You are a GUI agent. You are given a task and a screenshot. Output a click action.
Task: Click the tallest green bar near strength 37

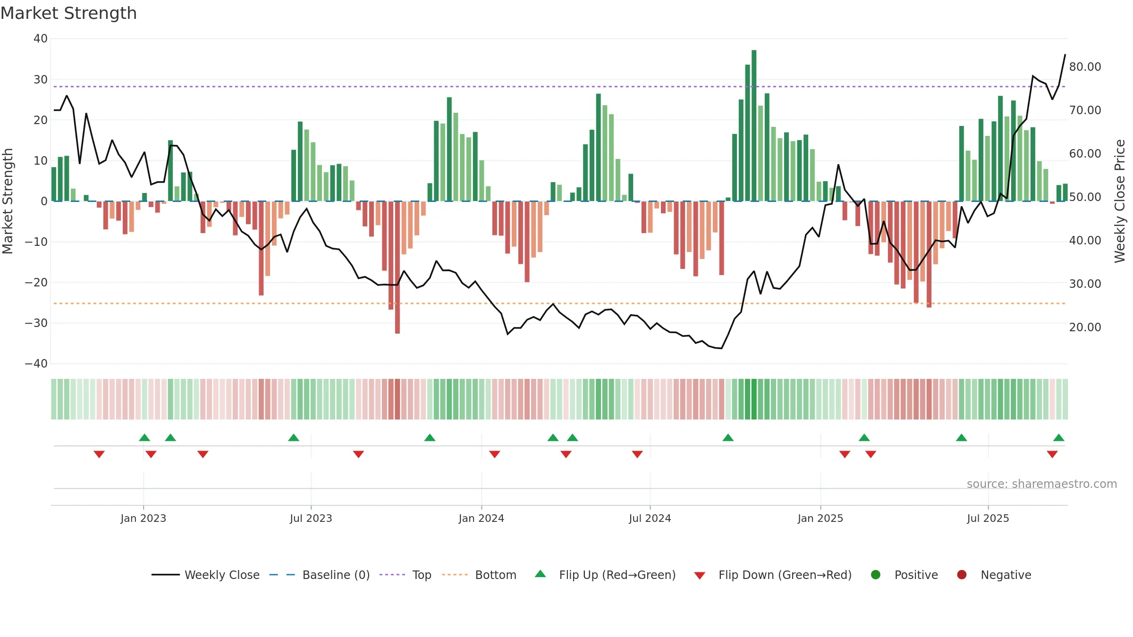point(754,126)
